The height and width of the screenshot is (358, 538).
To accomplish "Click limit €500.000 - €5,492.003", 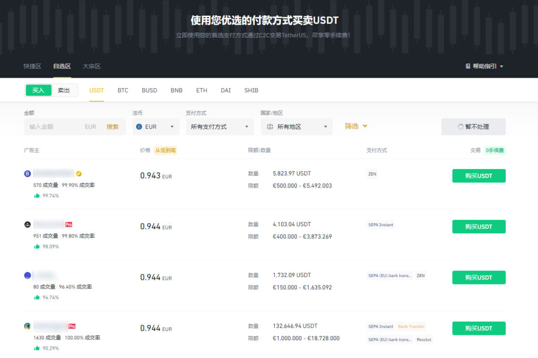I will [302, 186].
